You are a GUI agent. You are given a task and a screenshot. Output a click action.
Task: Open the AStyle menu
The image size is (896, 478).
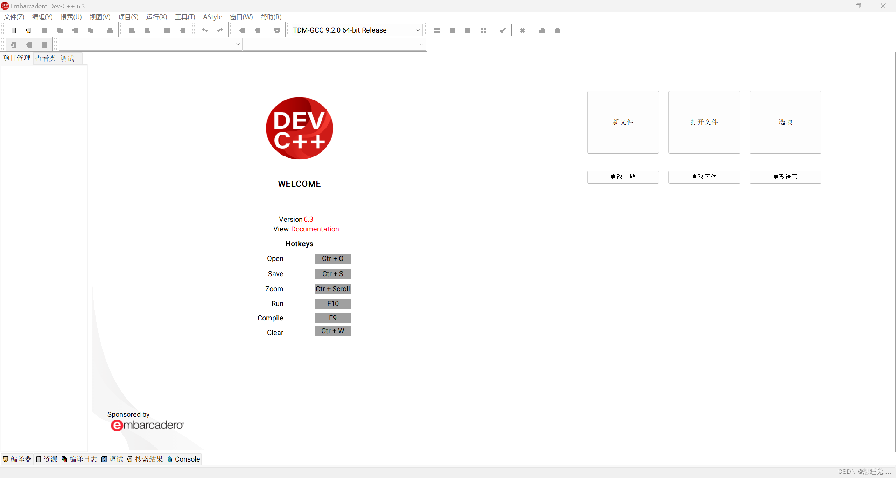212,16
